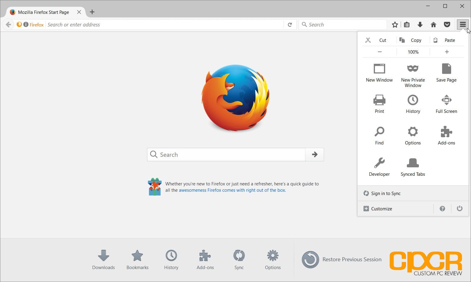Open Developer tools wrench
Image resolution: width=471 pixels, height=282 pixels.
coord(379,167)
